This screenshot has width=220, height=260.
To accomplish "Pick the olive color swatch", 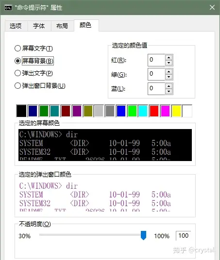I will click(x=88, y=111).
